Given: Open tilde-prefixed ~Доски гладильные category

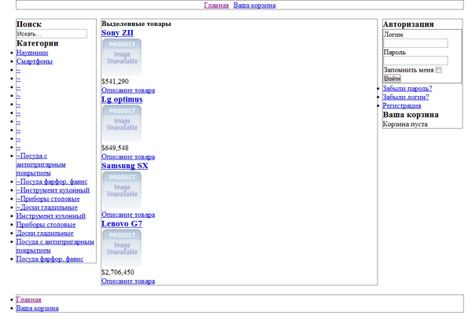Looking at the screenshot, I should pos(46,208).
